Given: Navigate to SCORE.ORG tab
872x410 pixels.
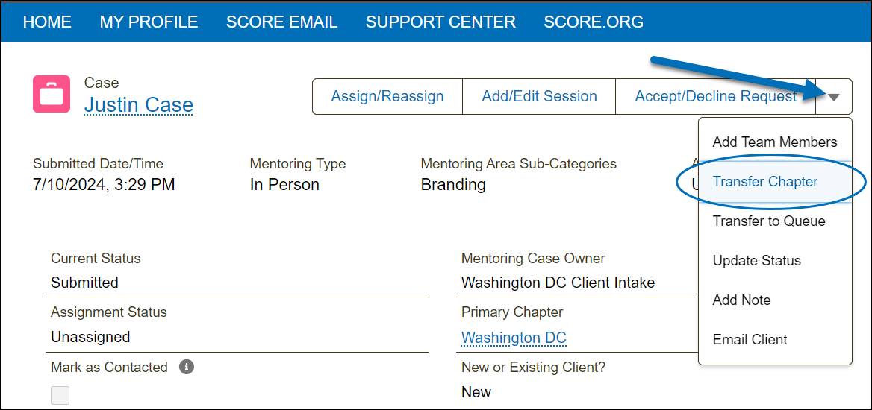Looking at the screenshot, I should (594, 22).
